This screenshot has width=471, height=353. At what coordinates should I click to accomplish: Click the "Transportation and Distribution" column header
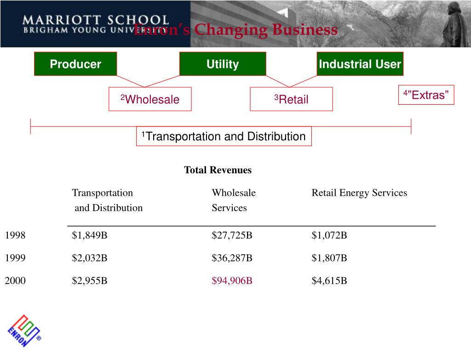click(107, 200)
